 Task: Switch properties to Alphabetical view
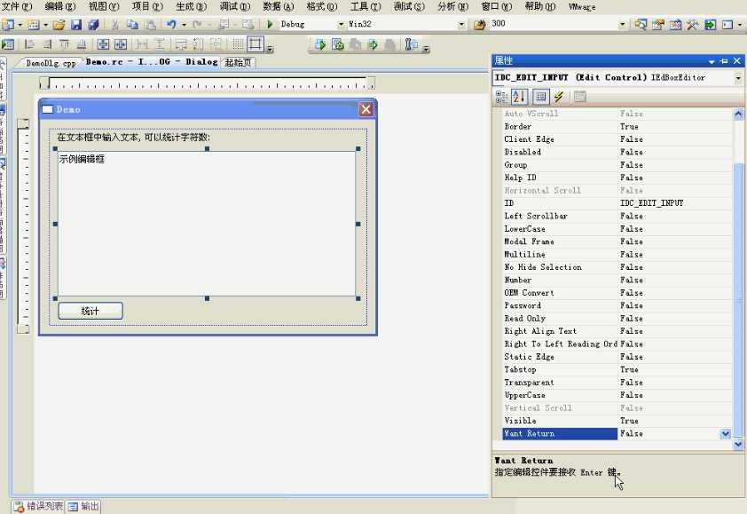pyautogui.click(x=519, y=97)
